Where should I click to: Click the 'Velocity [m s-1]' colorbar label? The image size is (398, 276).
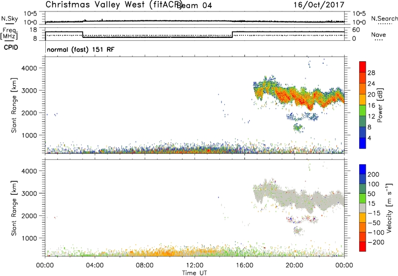pyautogui.click(x=389, y=208)
